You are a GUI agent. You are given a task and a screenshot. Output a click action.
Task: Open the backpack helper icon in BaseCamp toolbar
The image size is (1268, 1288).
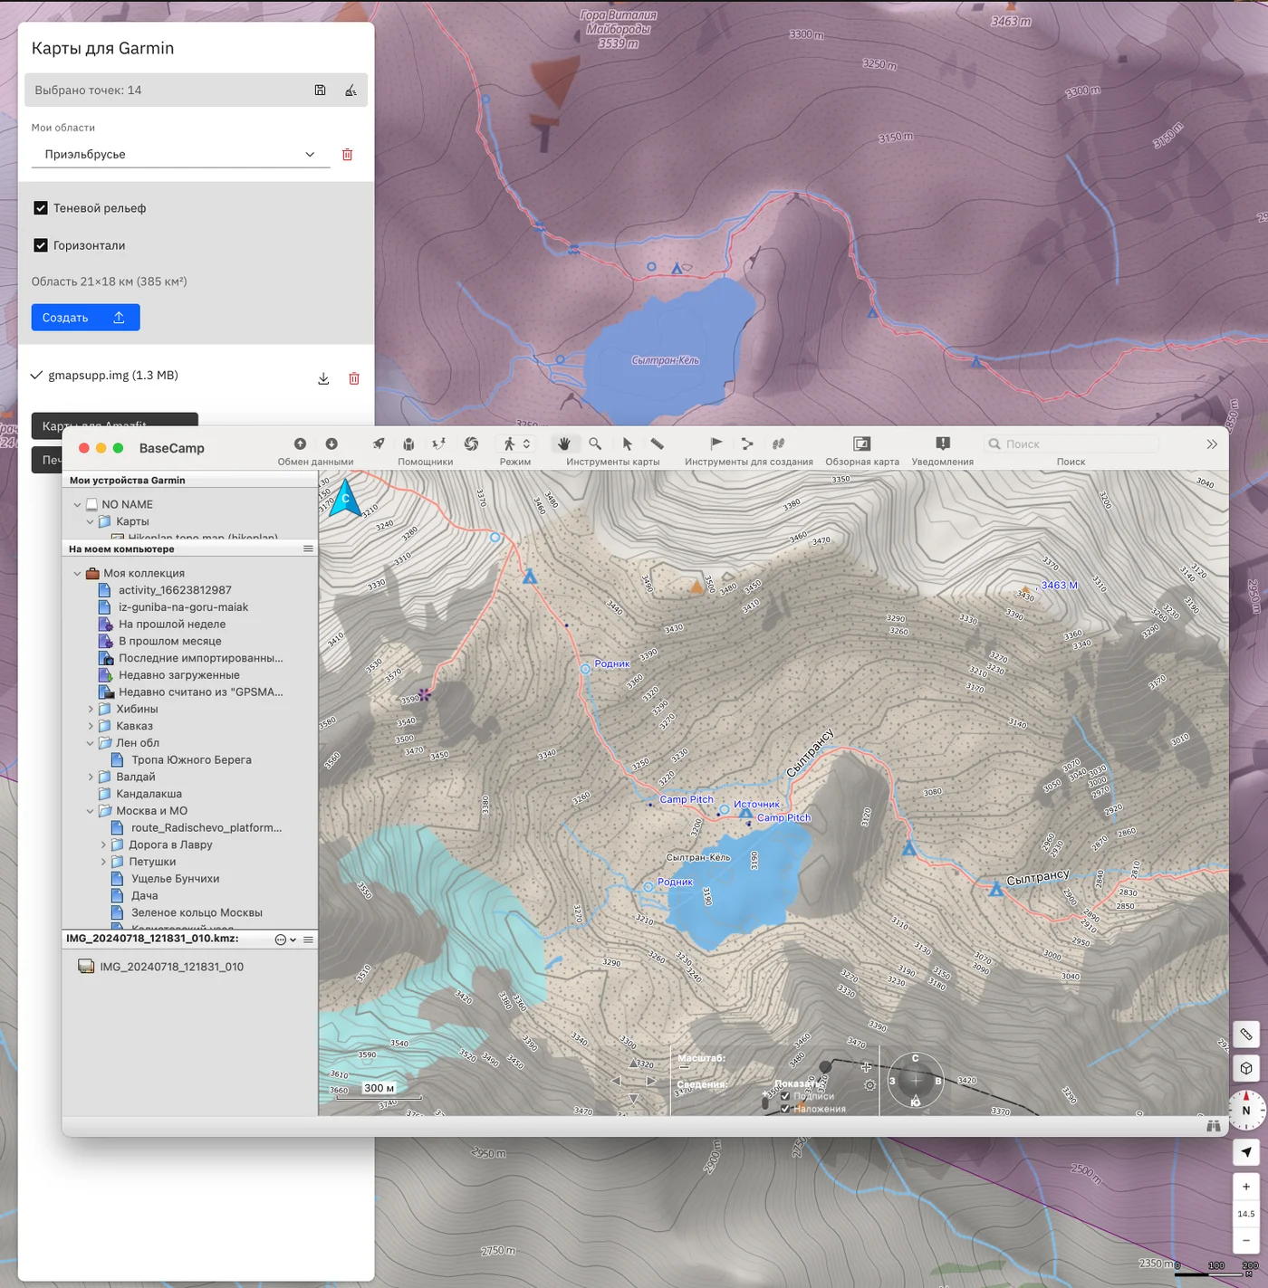point(408,444)
